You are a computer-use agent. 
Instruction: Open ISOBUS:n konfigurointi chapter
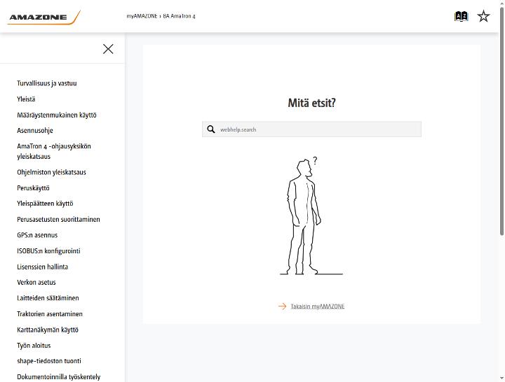coord(48,251)
